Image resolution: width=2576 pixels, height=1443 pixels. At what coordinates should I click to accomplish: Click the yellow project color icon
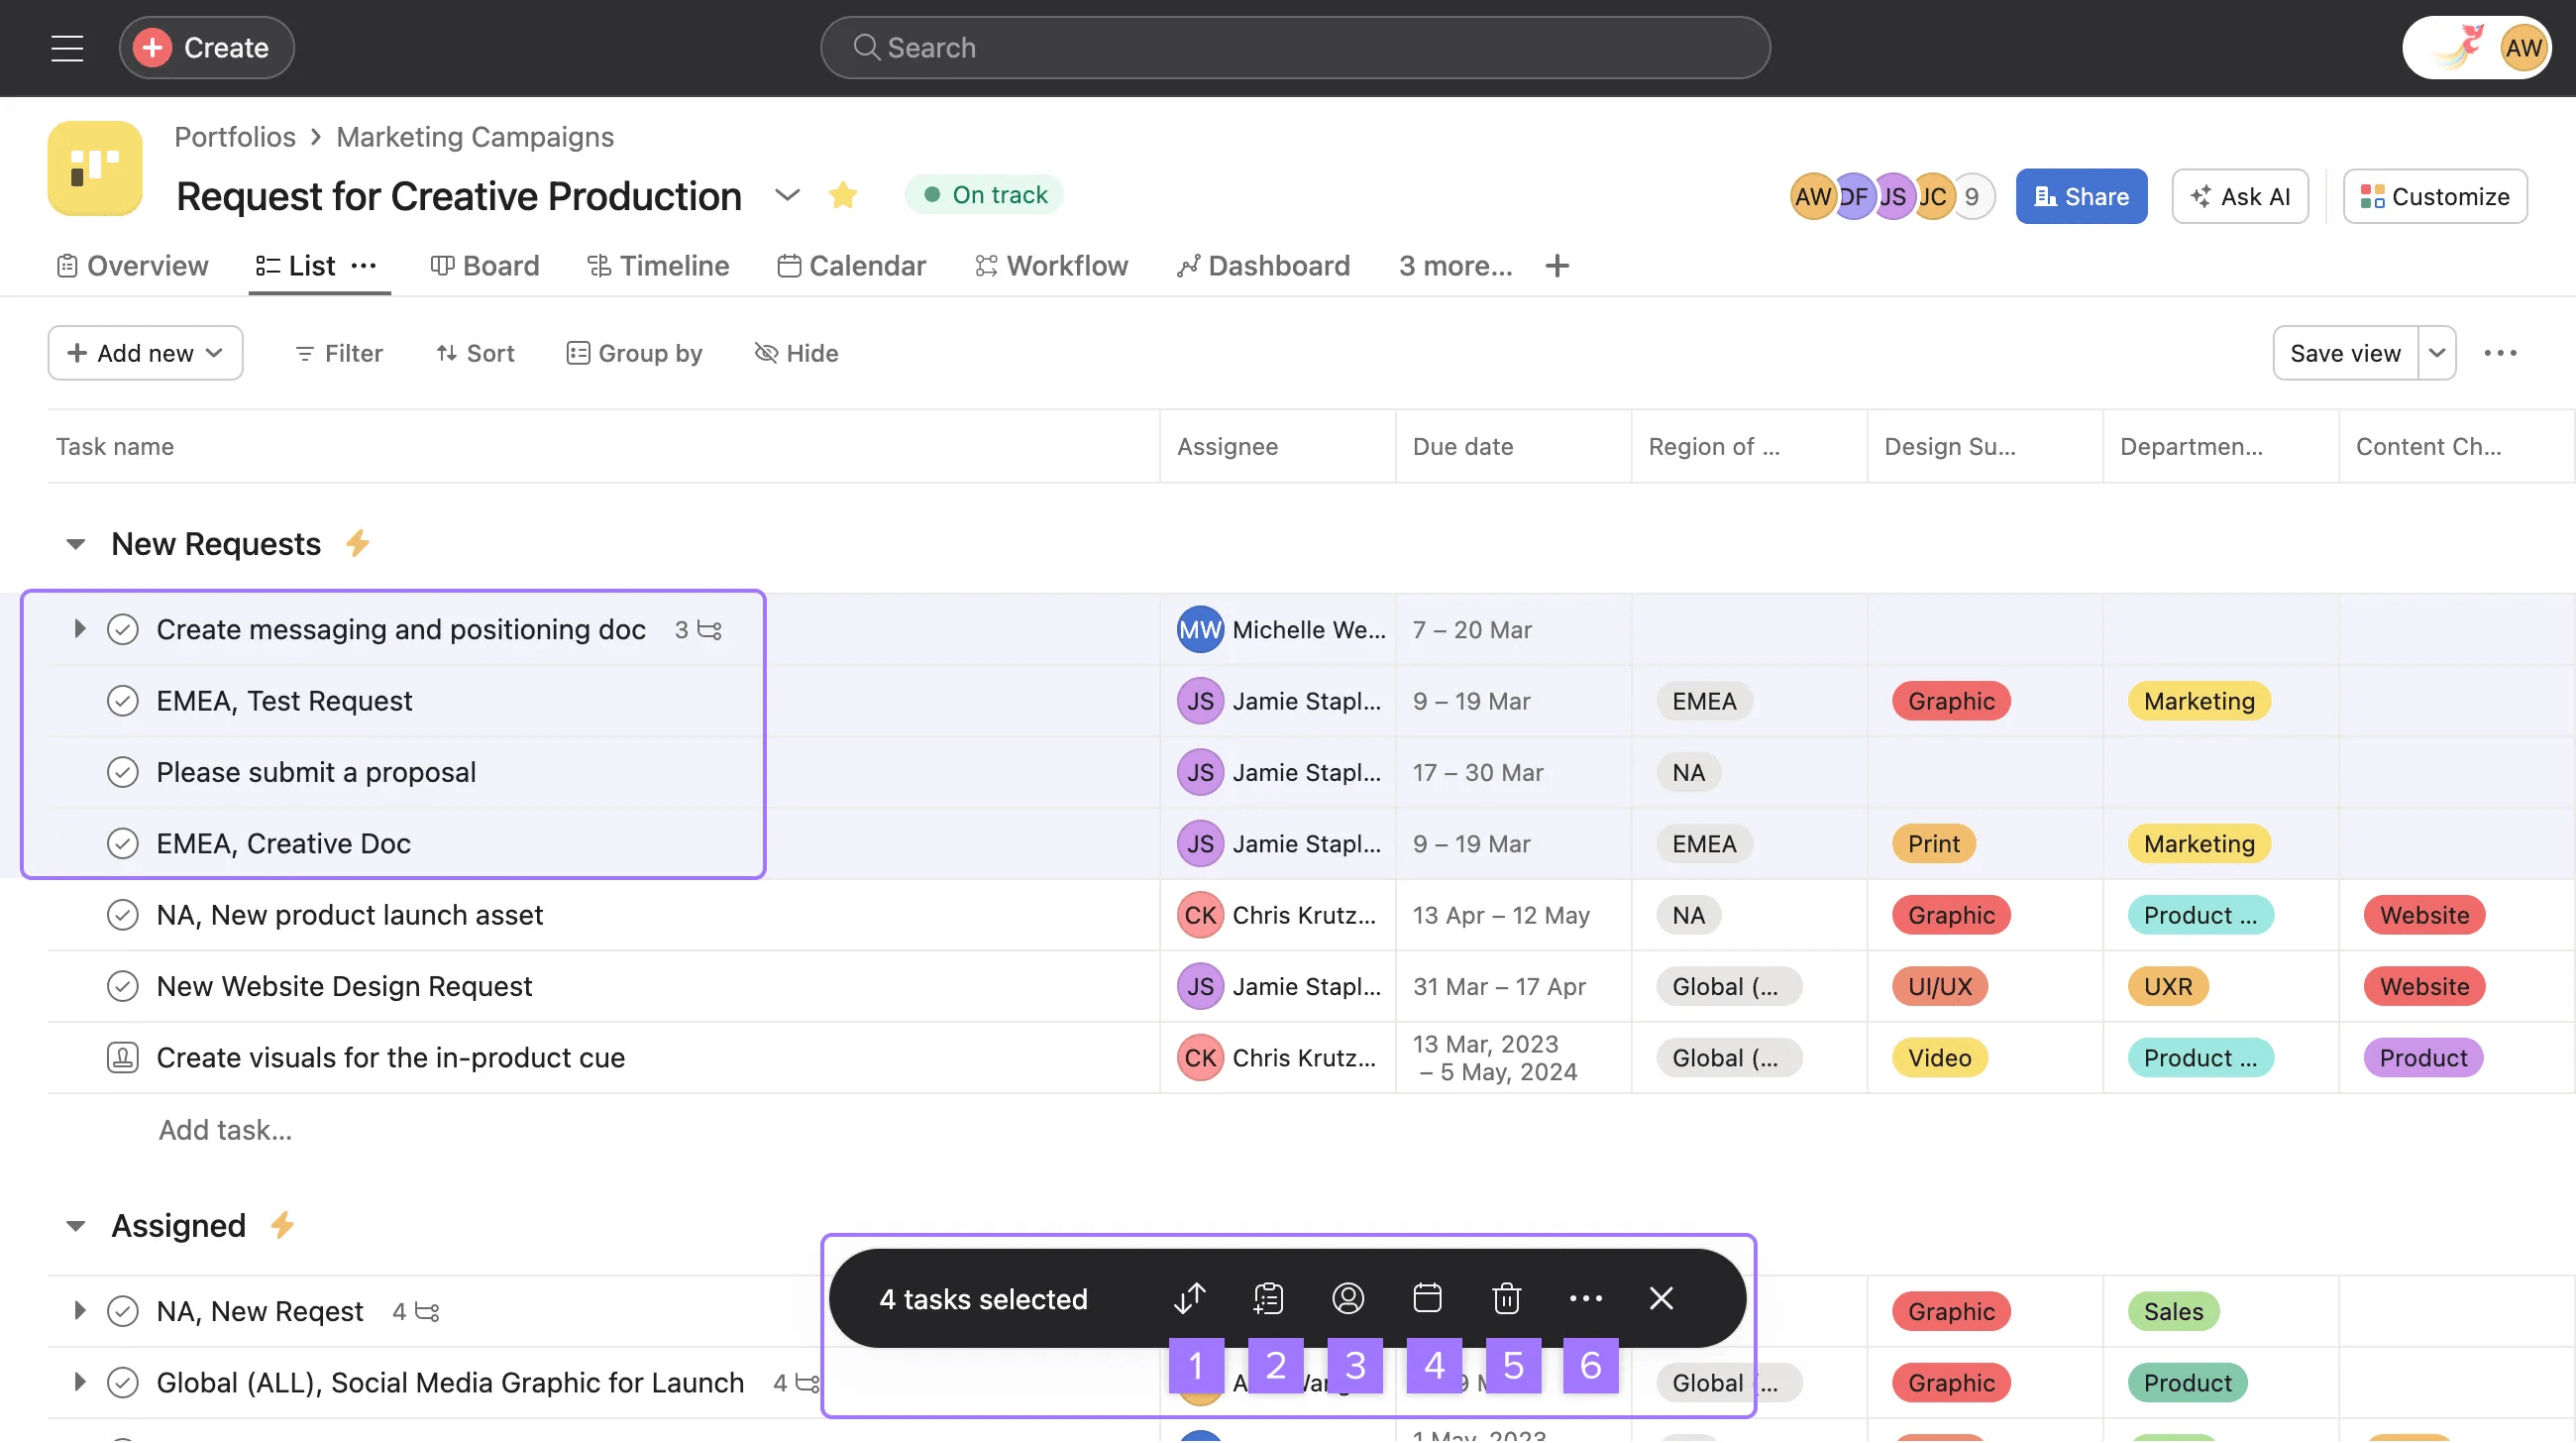[x=94, y=168]
